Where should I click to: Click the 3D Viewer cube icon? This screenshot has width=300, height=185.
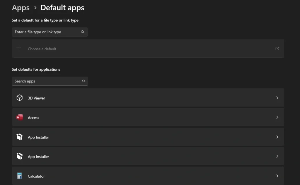19,97
